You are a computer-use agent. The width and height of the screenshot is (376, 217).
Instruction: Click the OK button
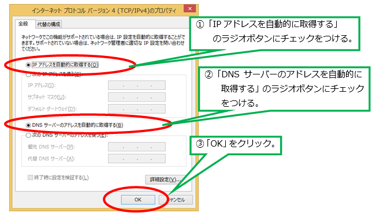click(138, 200)
